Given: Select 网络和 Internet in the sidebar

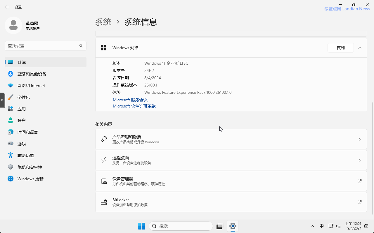Looking at the screenshot, I should pyautogui.click(x=46, y=86).
